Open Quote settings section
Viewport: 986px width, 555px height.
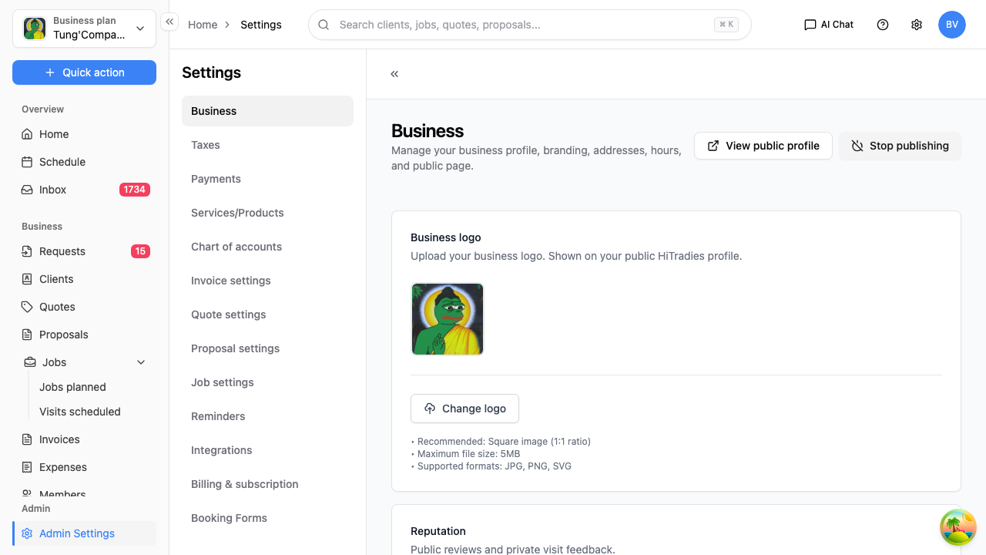click(x=267, y=314)
